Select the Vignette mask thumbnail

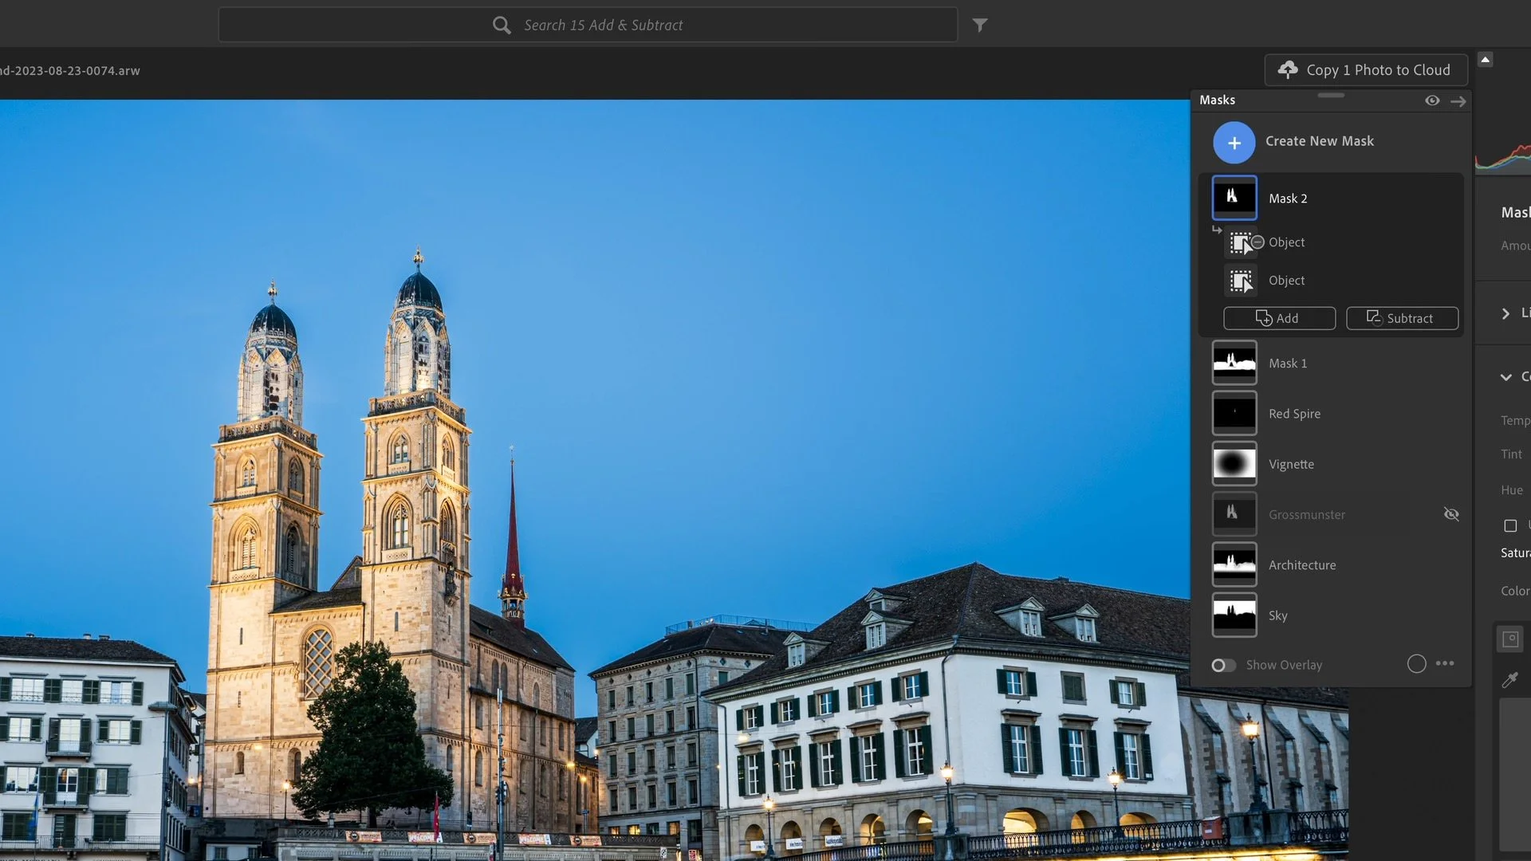point(1234,464)
